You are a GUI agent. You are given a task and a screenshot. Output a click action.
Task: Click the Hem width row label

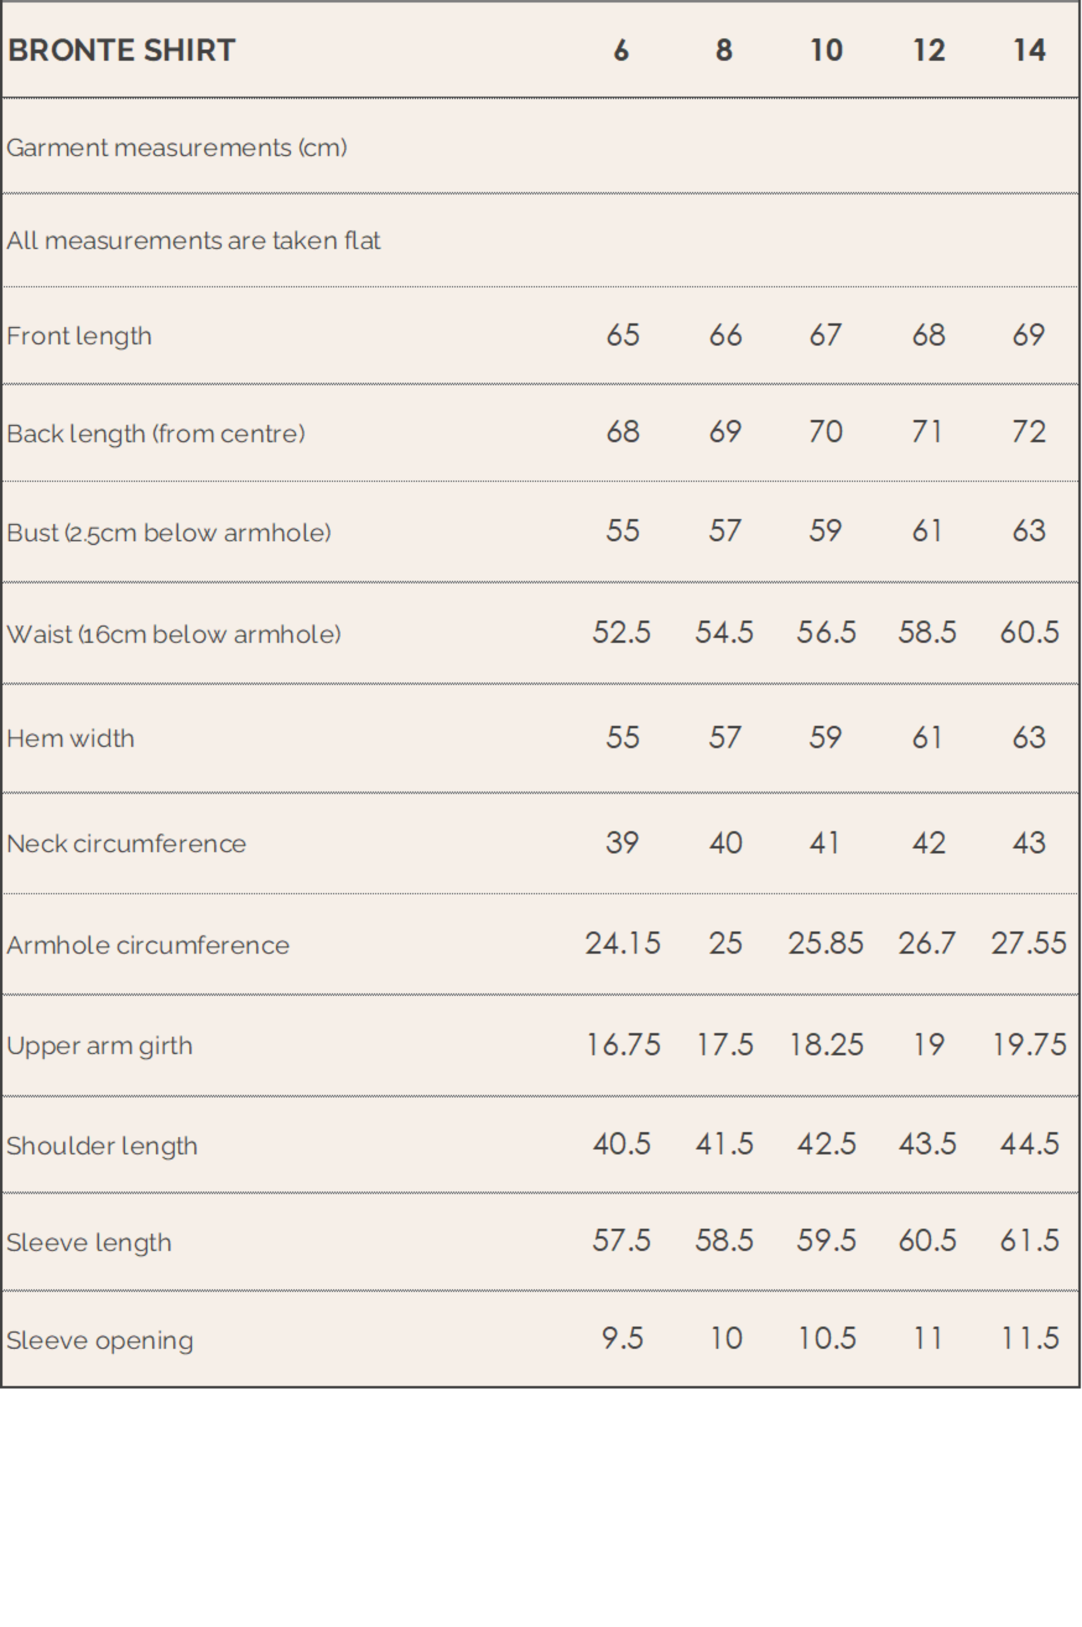tap(70, 738)
